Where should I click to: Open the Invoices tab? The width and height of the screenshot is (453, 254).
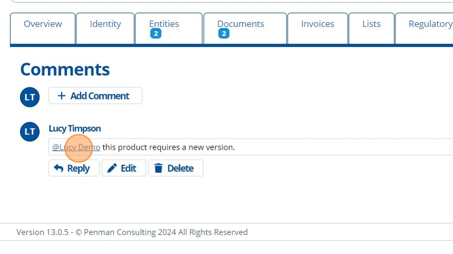(x=318, y=24)
